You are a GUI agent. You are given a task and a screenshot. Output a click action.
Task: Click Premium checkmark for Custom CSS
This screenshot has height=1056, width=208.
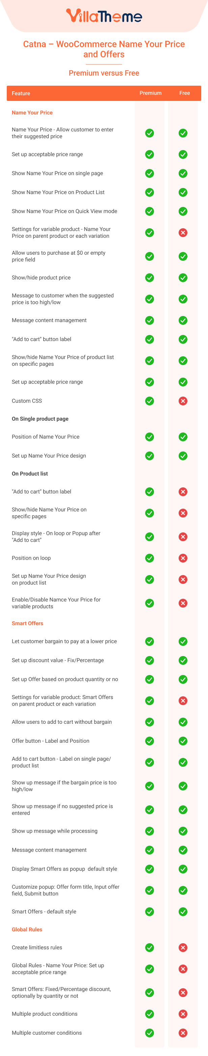pyautogui.click(x=150, y=401)
